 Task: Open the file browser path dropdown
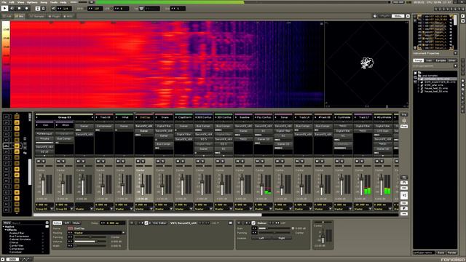pos(456,65)
